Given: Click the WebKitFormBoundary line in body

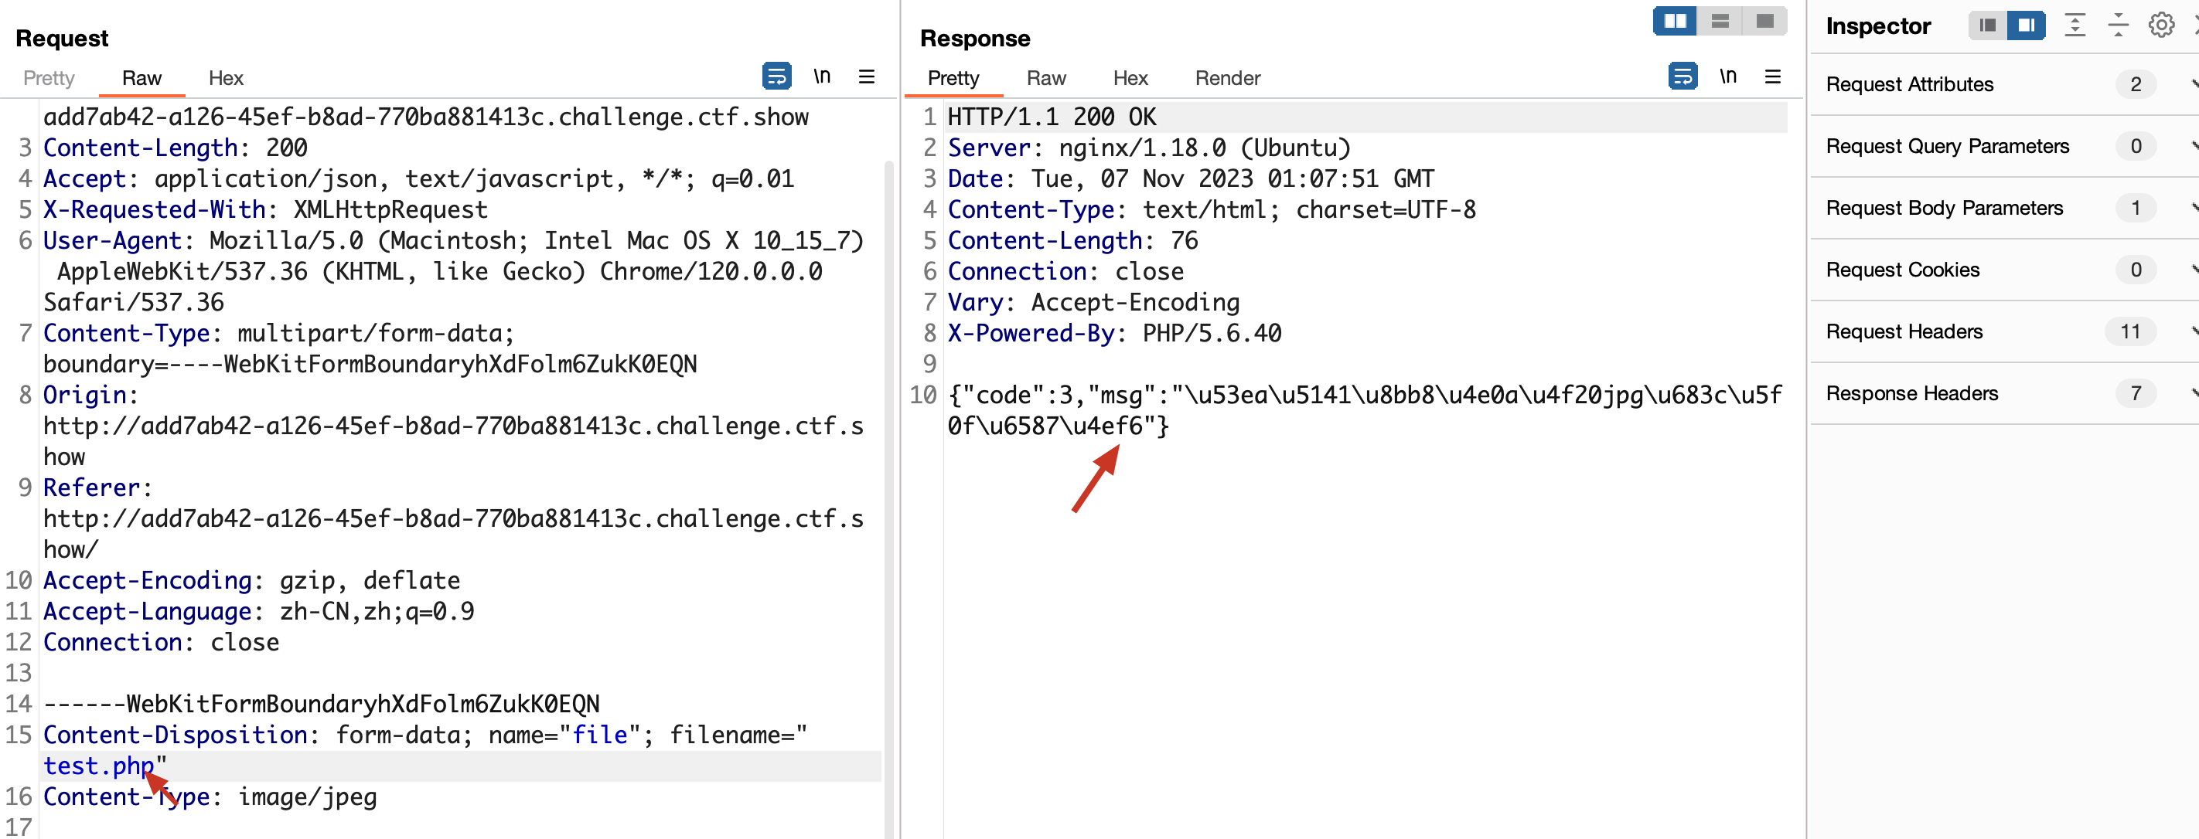Looking at the screenshot, I should (x=322, y=705).
